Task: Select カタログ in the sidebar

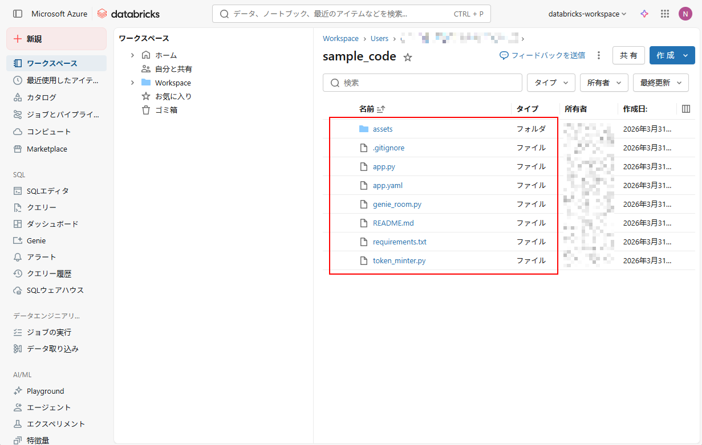Action: click(42, 97)
